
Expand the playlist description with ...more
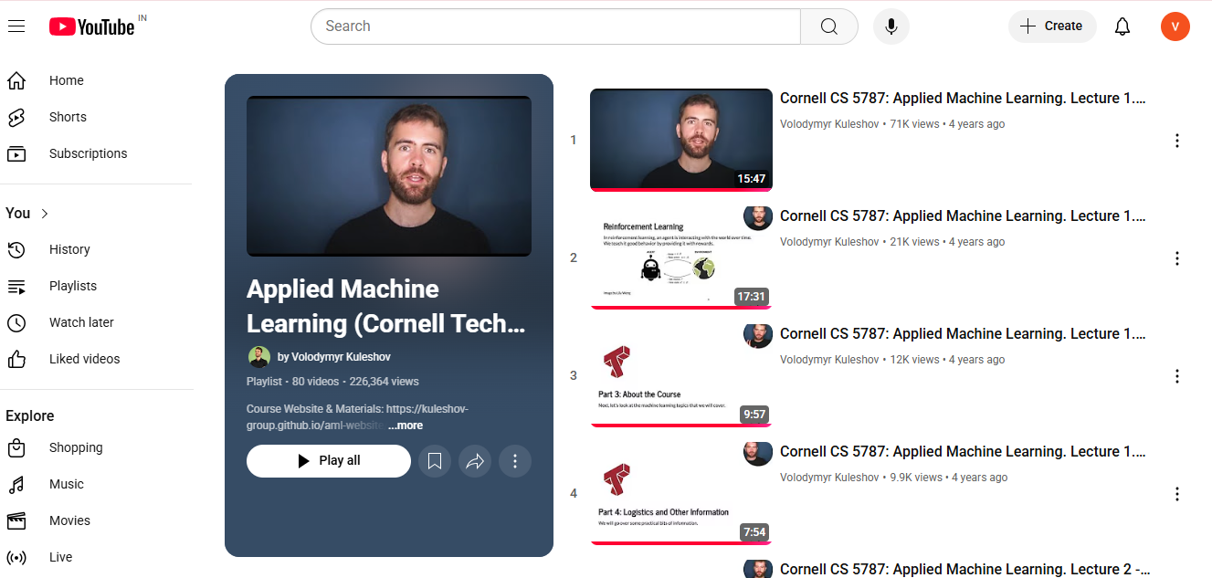[x=405, y=425]
